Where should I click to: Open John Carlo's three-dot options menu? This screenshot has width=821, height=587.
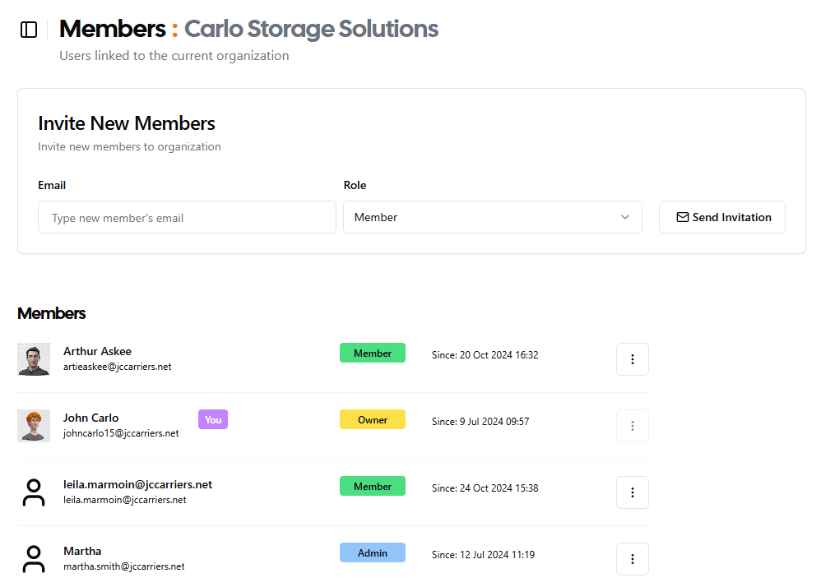click(633, 426)
